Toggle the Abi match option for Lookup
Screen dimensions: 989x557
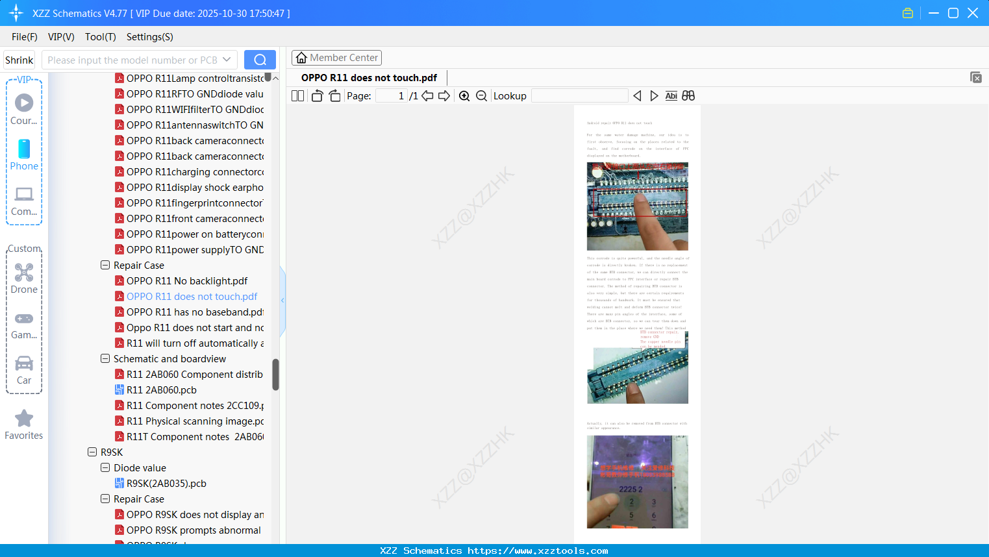click(671, 96)
